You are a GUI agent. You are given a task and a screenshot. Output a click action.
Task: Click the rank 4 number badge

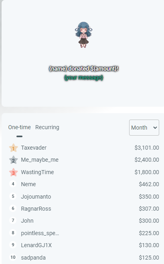[13, 184]
